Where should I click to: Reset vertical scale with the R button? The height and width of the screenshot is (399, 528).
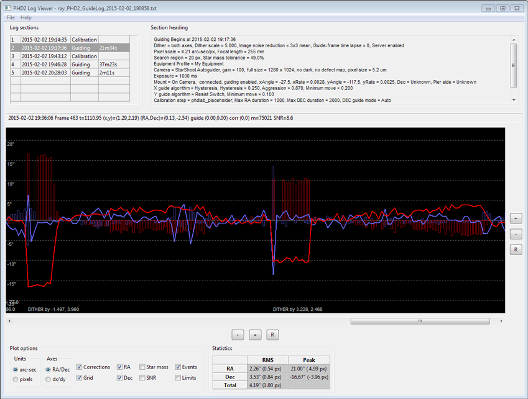[515, 249]
